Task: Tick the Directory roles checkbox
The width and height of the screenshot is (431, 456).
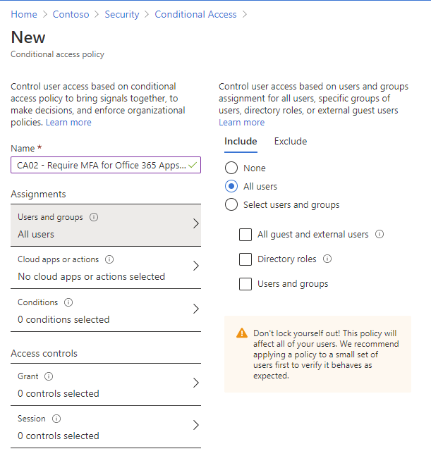Action: tap(245, 259)
